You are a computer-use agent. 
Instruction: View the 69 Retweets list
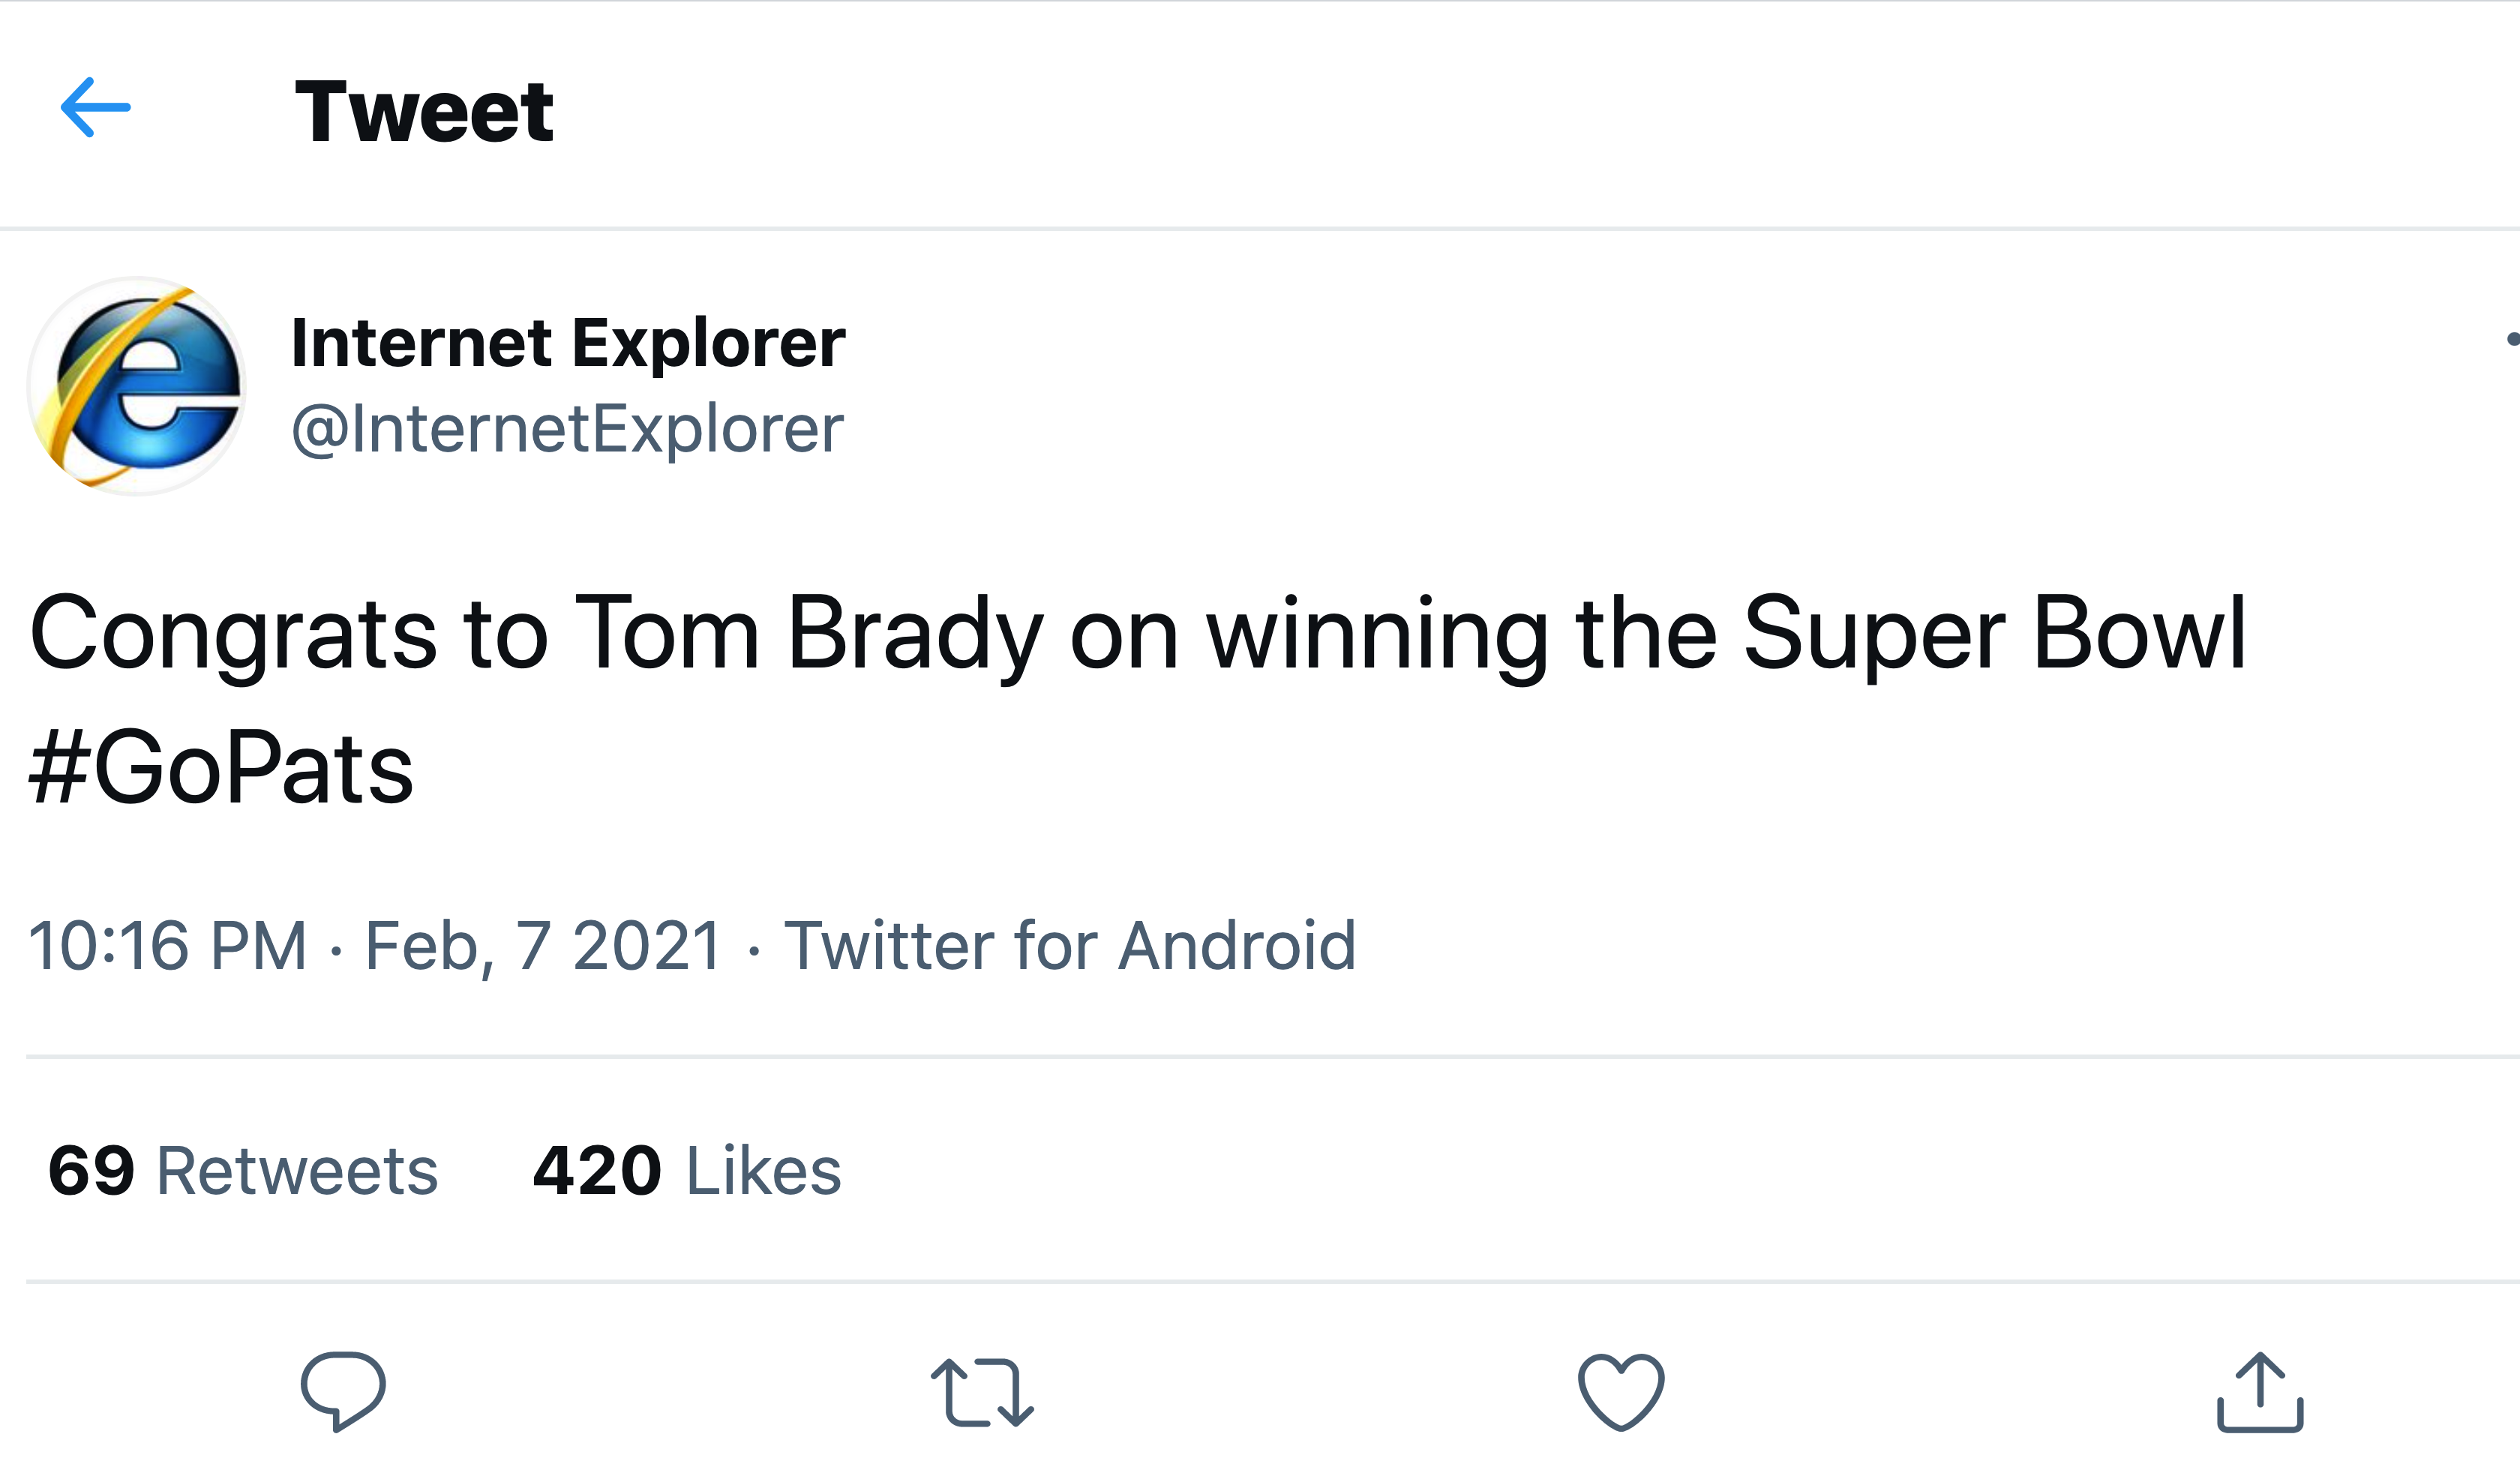click(x=243, y=1170)
